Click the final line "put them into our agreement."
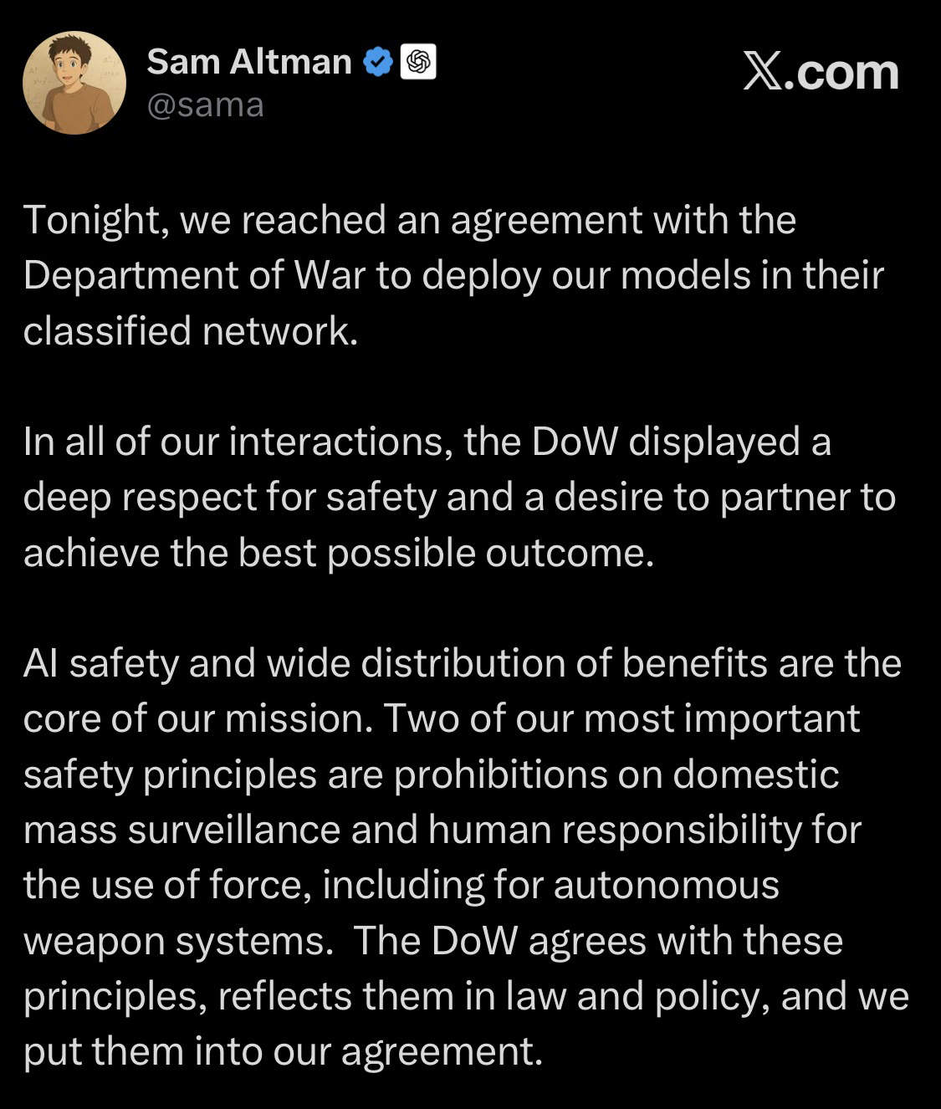941x1109 pixels. pos(283,1051)
